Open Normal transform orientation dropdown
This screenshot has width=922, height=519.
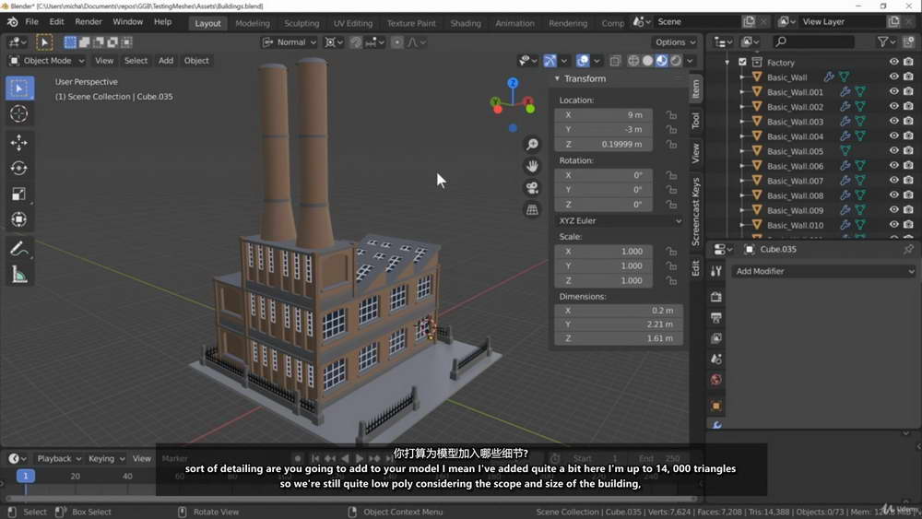[290, 42]
